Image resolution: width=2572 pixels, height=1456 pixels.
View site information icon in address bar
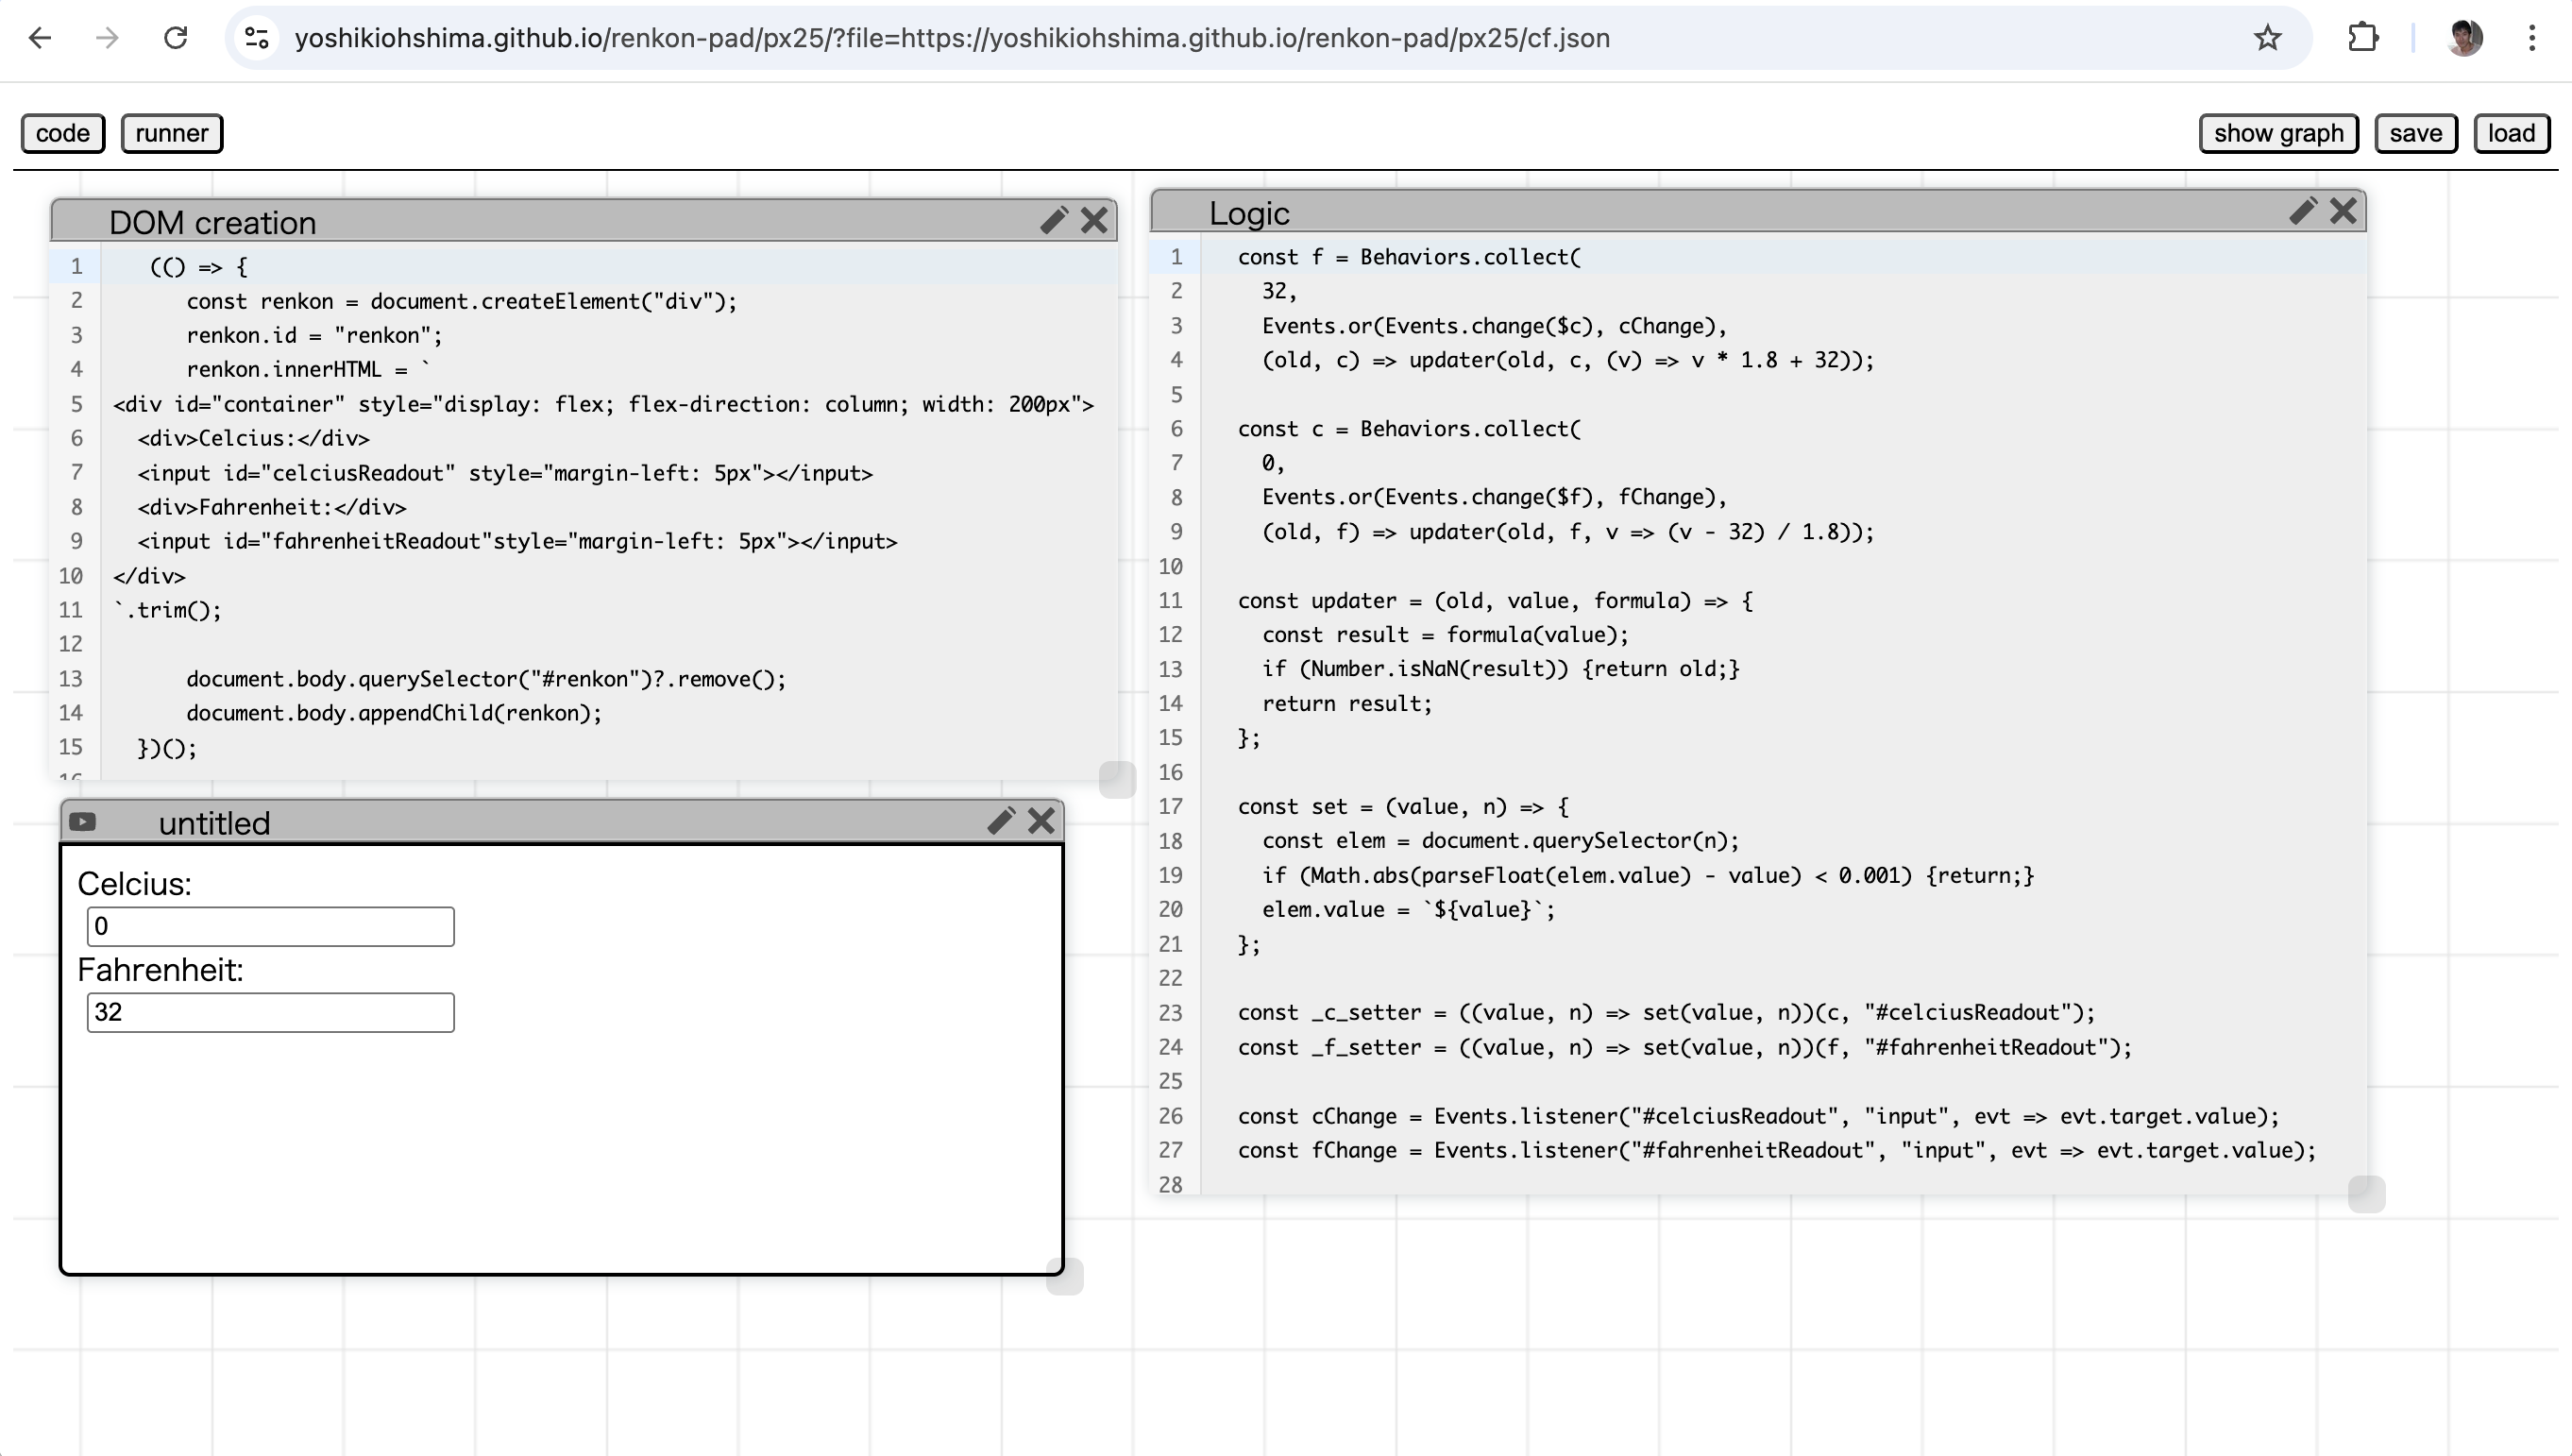click(x=257, y=38)
